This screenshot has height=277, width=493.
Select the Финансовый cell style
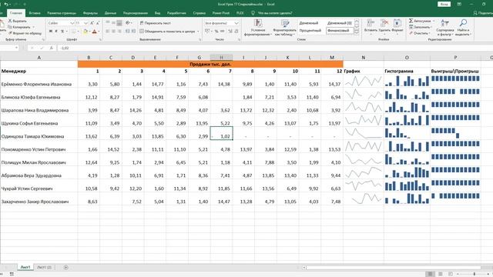tap(340, 31)
